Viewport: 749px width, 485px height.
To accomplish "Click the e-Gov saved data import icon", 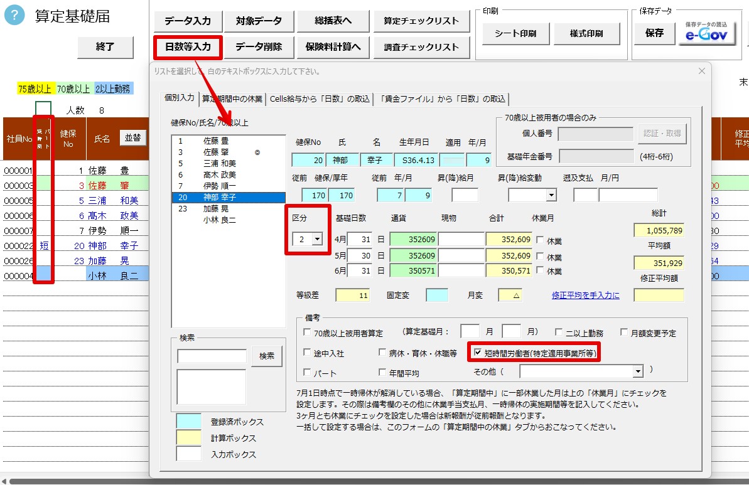I will 706,33.
